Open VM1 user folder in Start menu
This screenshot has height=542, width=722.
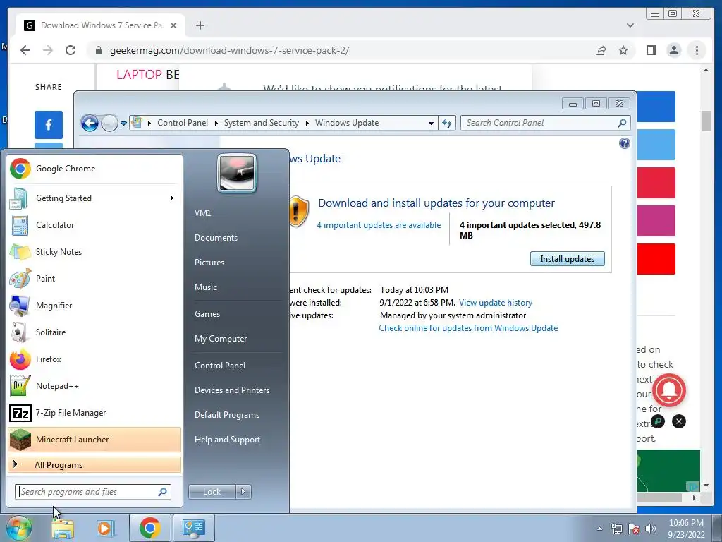(202, 213)
